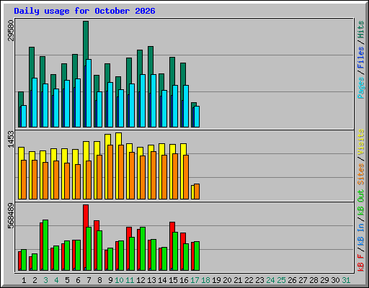Click green weekend day 25 label

pos(281,280)
